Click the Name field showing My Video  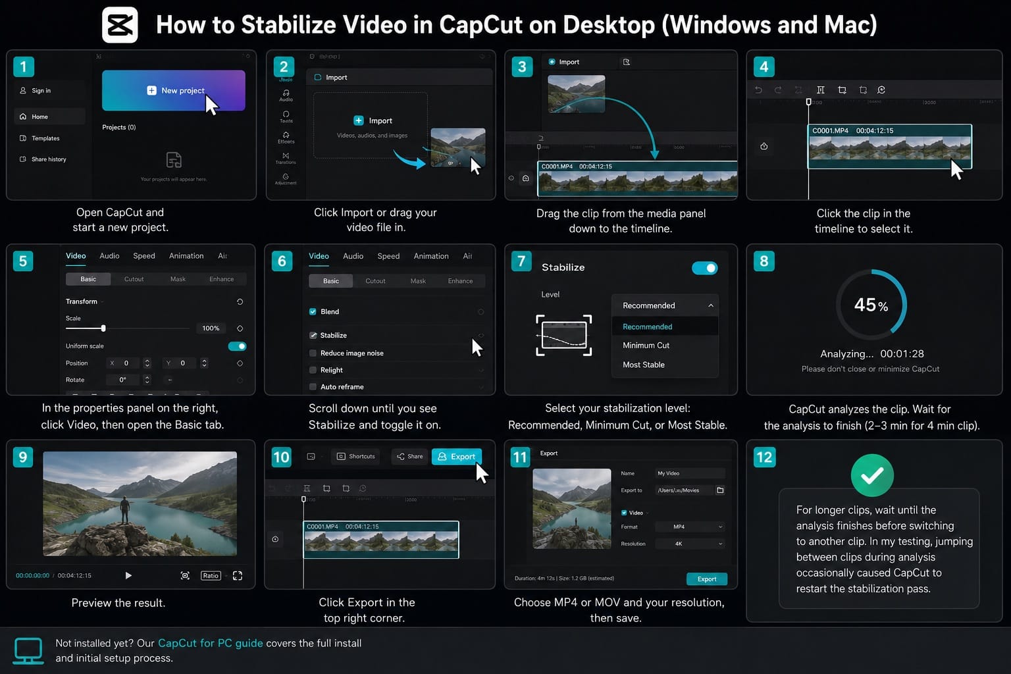[690, 473]
